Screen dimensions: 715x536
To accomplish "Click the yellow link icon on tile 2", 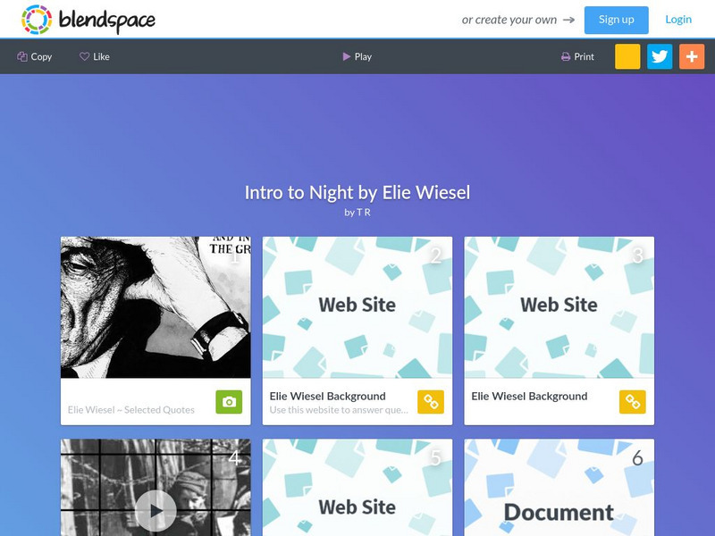I will pyautogui.click(x=431, y=402).
